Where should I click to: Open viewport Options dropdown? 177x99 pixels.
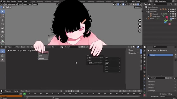[x=138, y=7]
